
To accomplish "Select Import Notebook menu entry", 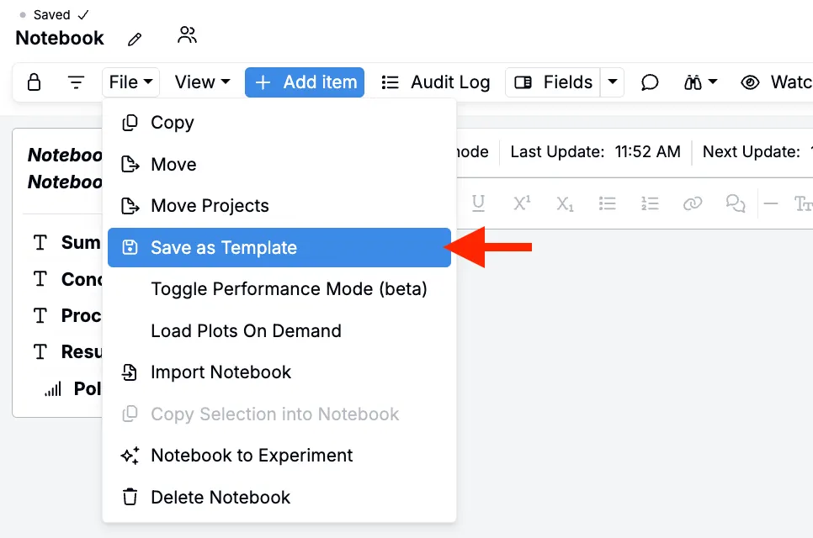I will [x=221, y=372].
